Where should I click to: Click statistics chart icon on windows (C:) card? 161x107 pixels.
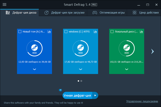click(95, 32)
